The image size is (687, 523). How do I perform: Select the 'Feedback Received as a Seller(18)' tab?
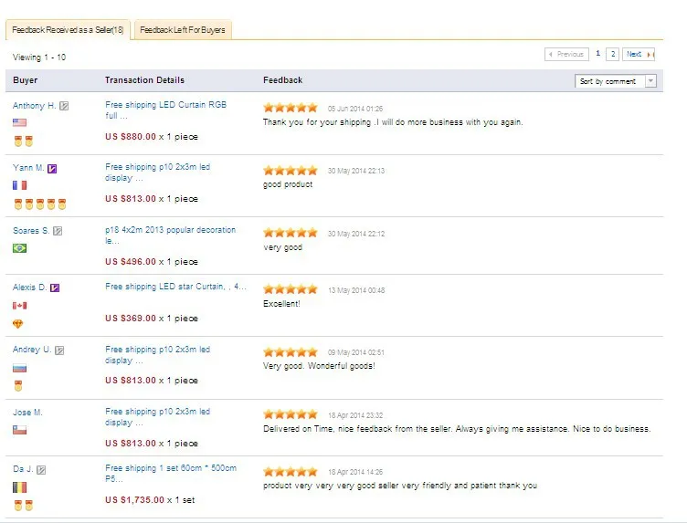click(68, 30)
